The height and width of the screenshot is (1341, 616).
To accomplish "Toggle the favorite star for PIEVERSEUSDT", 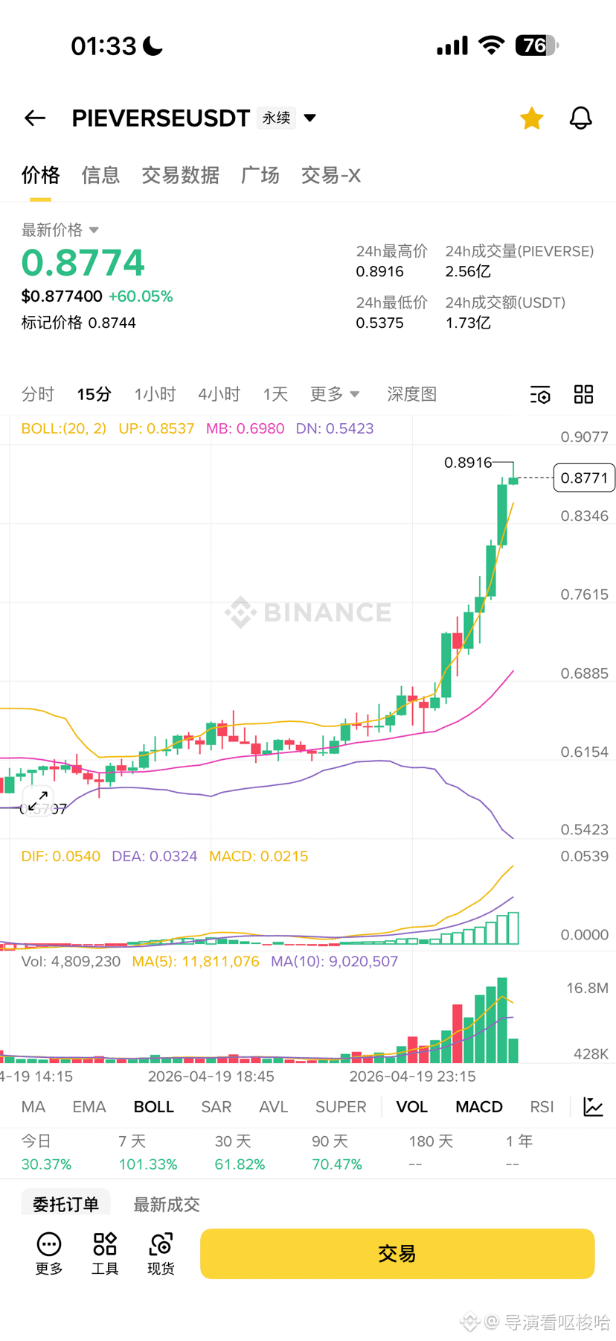I will 532,118.
